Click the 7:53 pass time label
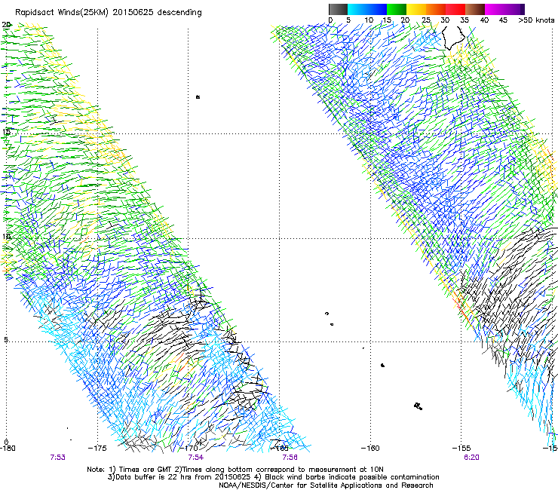This screenshot has height=490, width=558. (57, 458)
